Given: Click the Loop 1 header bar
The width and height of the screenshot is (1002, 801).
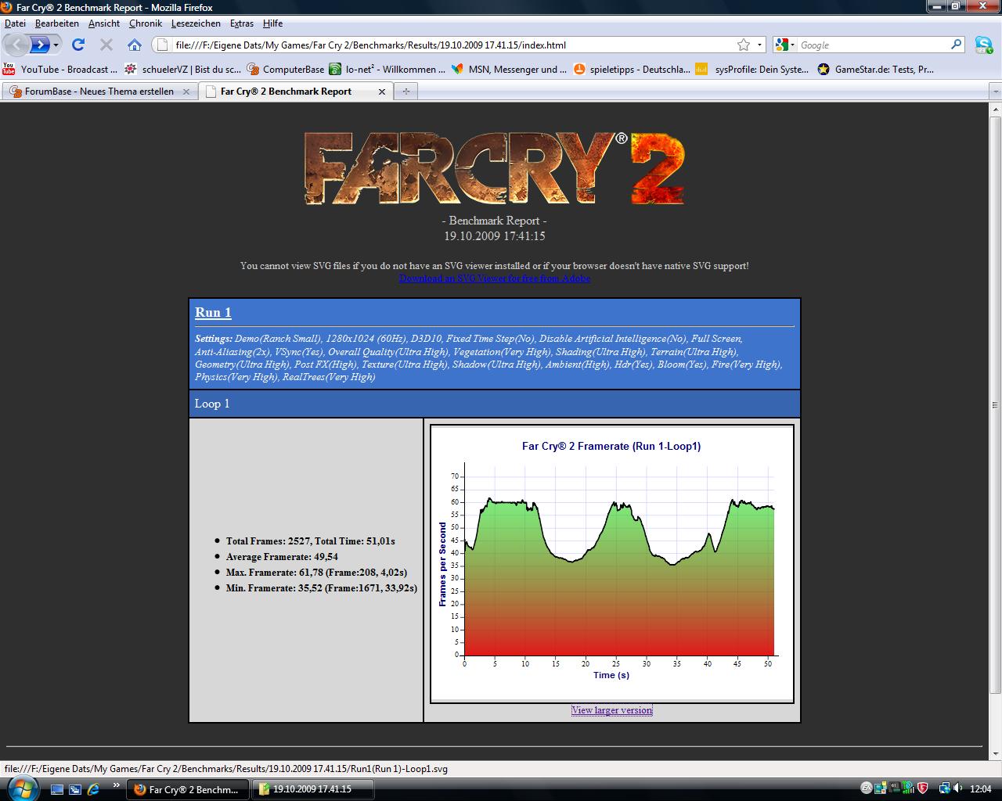Looking at the screenshot, I should pyautogui.click(x=495, y=404).
